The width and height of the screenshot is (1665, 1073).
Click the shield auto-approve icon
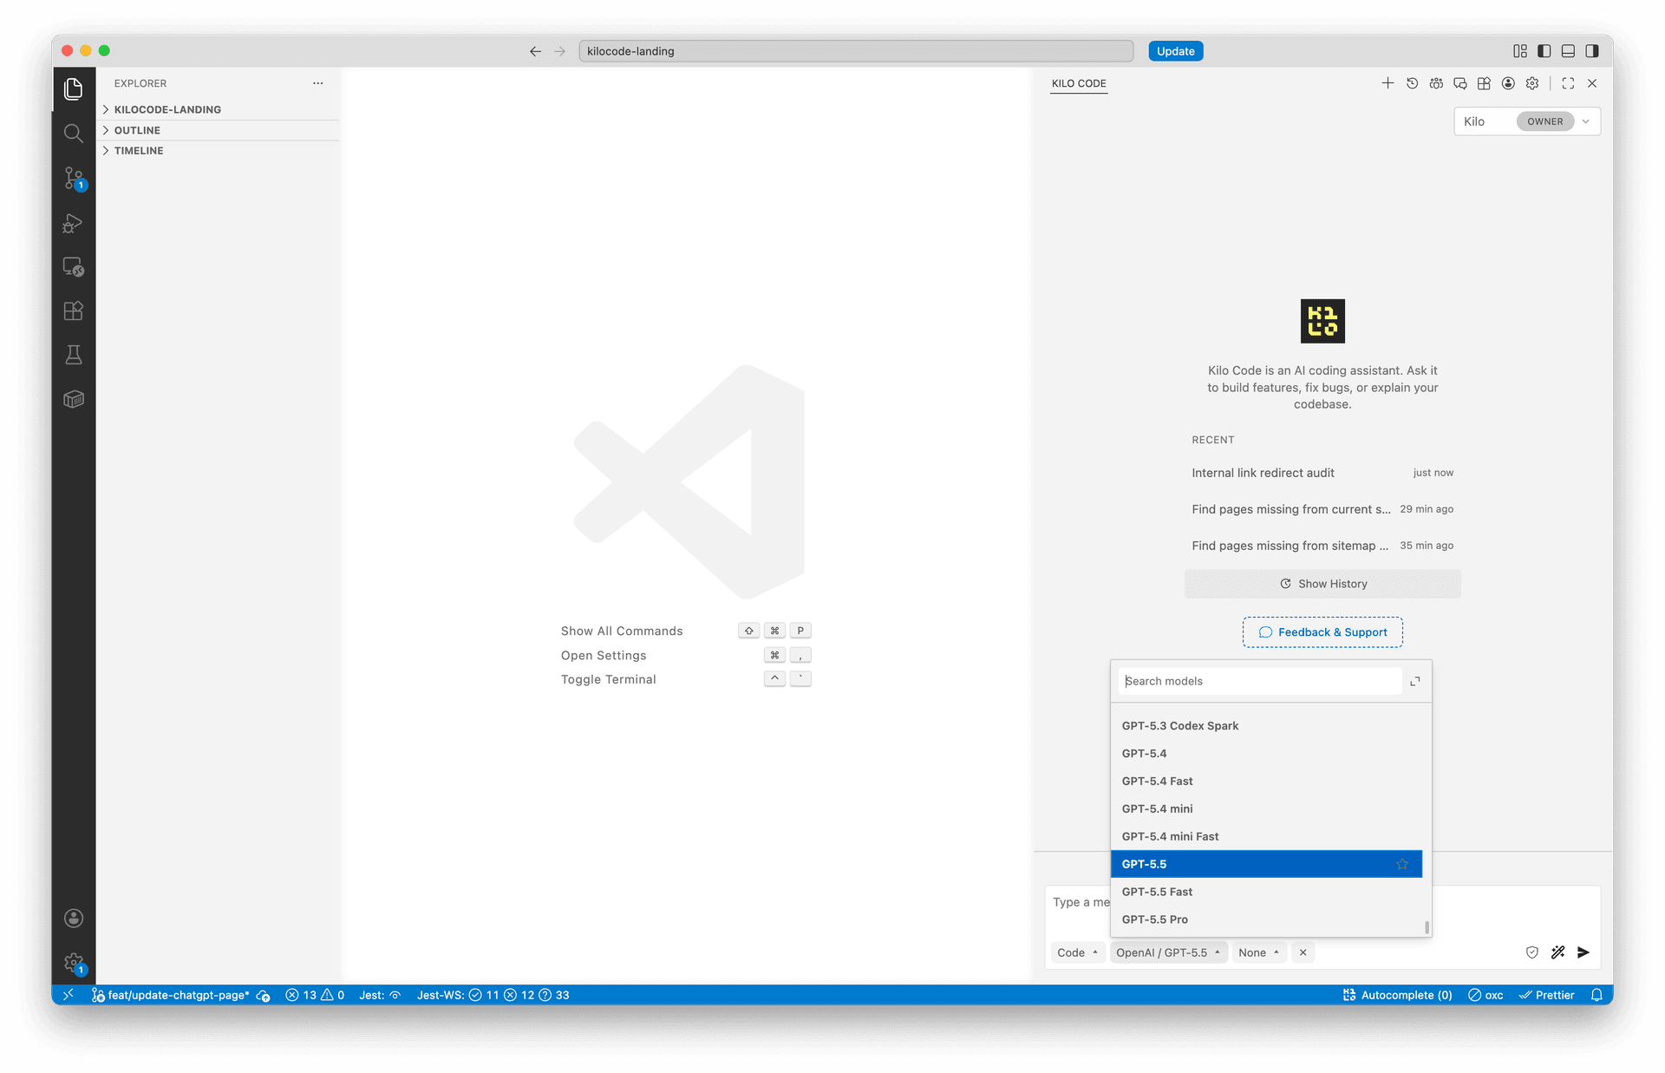pyautogui.click(x=1532, y=952)
